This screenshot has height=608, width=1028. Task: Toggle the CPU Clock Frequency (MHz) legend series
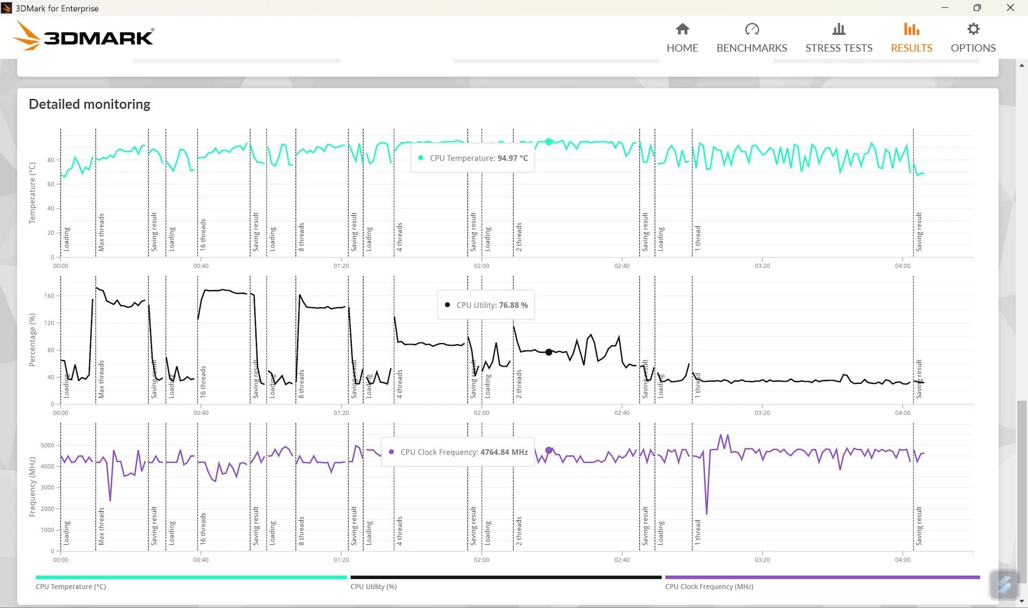click(709, 587)
